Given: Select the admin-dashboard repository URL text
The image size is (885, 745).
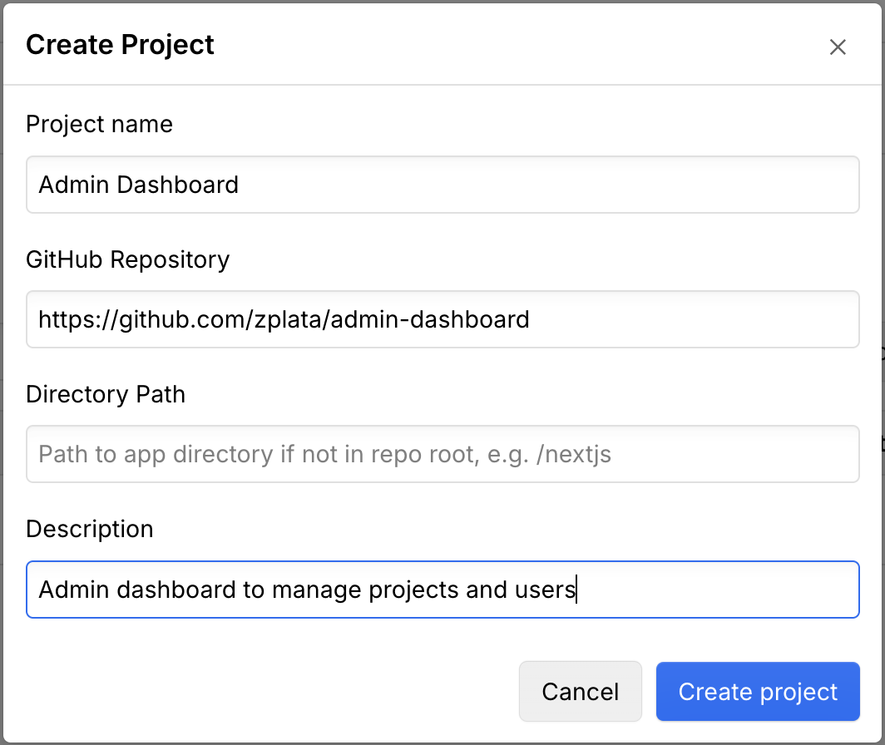Looking at the screenshot, I should coord(283,319).
